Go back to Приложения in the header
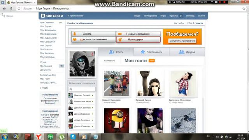The width and height of the screenshot is (249, 140). [x=75, y=16]
